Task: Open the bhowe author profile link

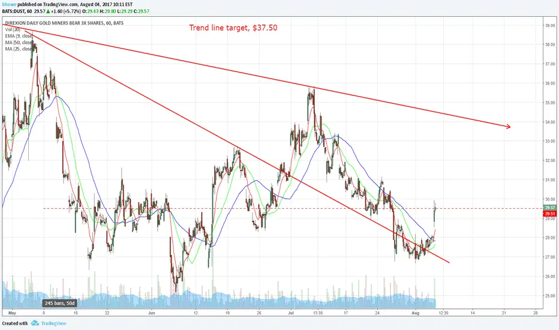Action: [x=9, y=4]
